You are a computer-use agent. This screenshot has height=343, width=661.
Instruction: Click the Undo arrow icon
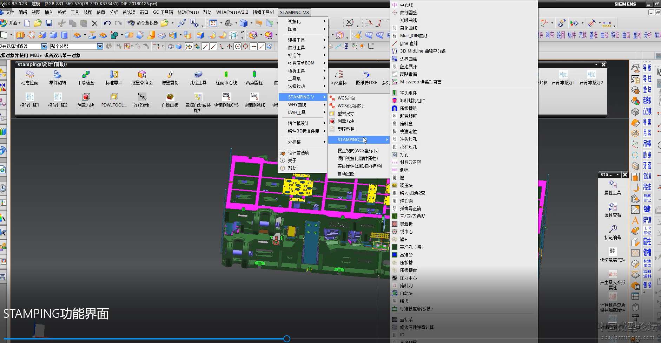pyautogui.click(x=107, y=23)
